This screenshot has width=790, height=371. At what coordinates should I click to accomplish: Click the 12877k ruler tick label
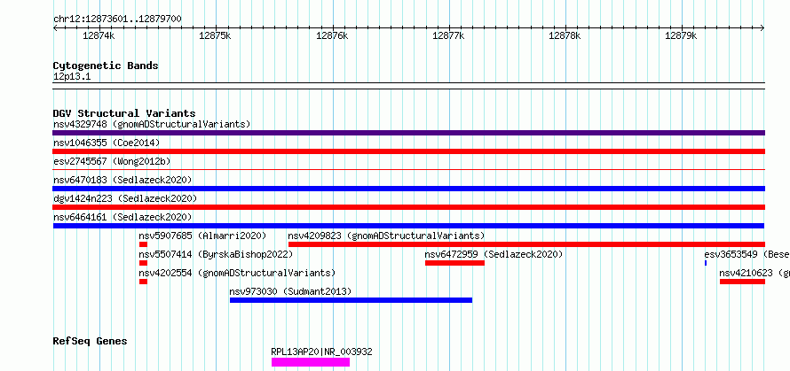[x=449, y=35]
